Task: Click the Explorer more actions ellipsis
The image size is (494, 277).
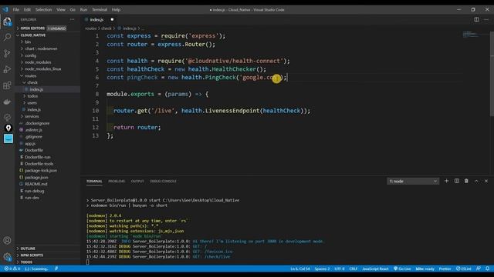Action: pyautogui.click(x=72, y=19)
